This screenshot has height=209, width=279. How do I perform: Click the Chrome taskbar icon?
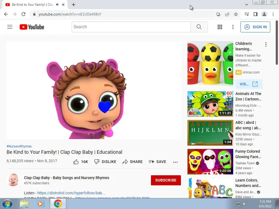pos(58,204)
